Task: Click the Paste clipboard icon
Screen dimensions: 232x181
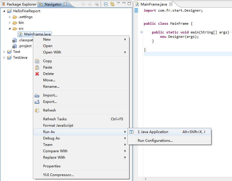Action: [x=37, y=67]
